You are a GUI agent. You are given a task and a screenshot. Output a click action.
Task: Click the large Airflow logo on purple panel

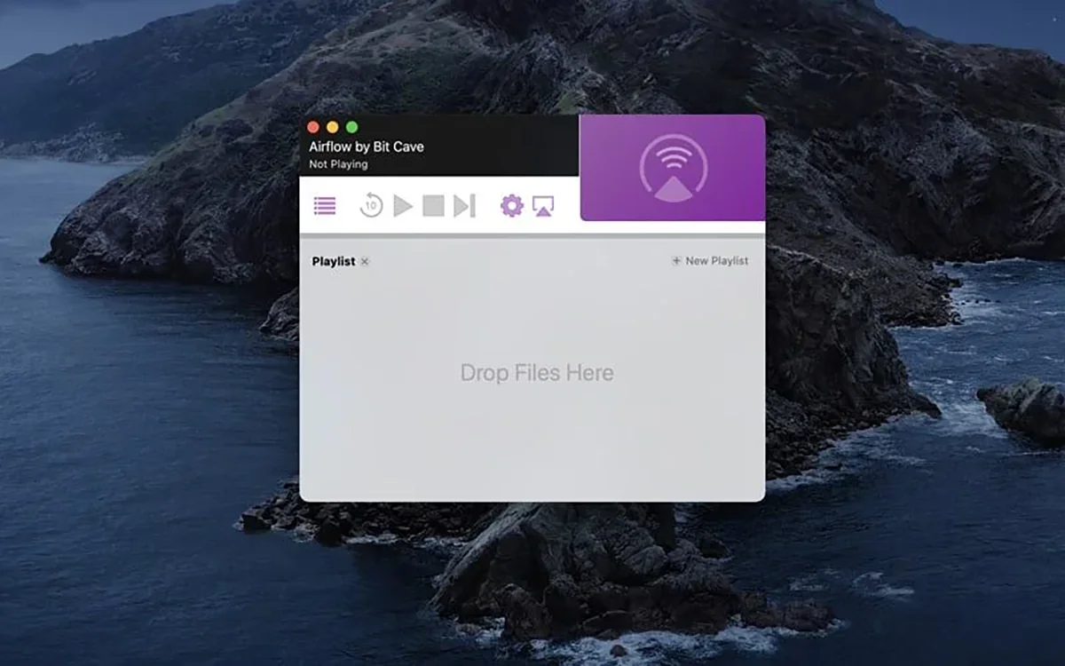[673, 168]
